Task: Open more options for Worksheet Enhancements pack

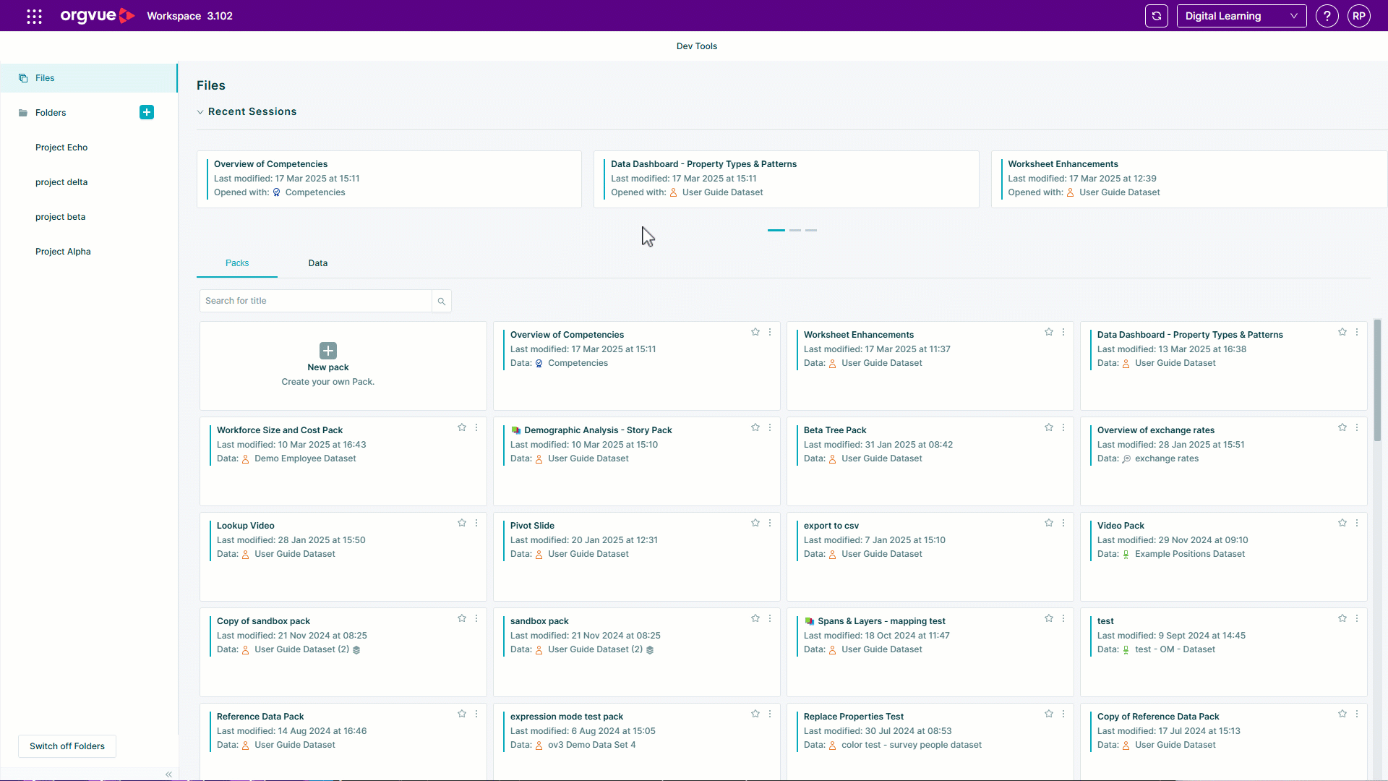Action: pyautogui.click(x=1063, y=332)
